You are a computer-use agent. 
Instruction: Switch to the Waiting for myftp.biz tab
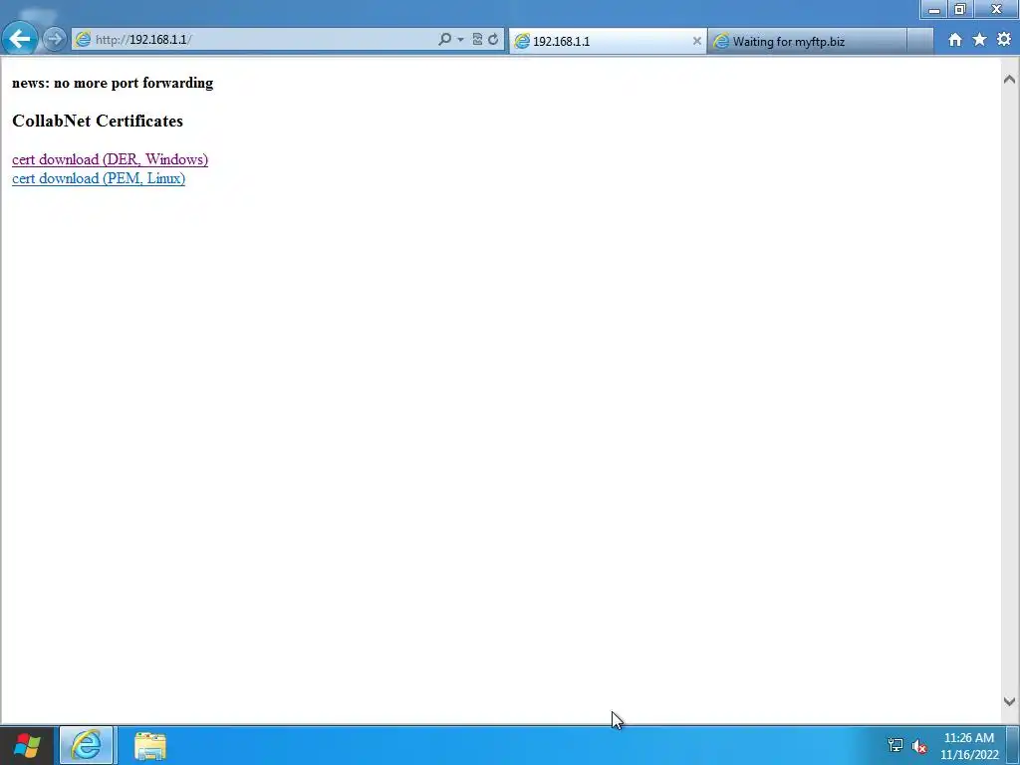[807, 41]
